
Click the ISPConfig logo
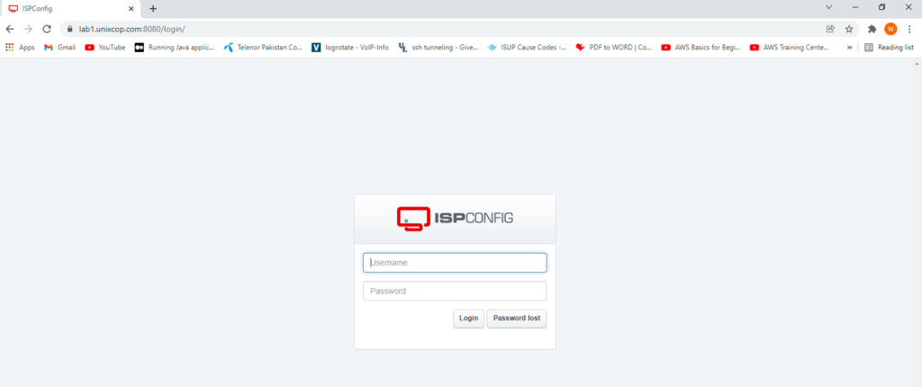click(x=455, y=218)
